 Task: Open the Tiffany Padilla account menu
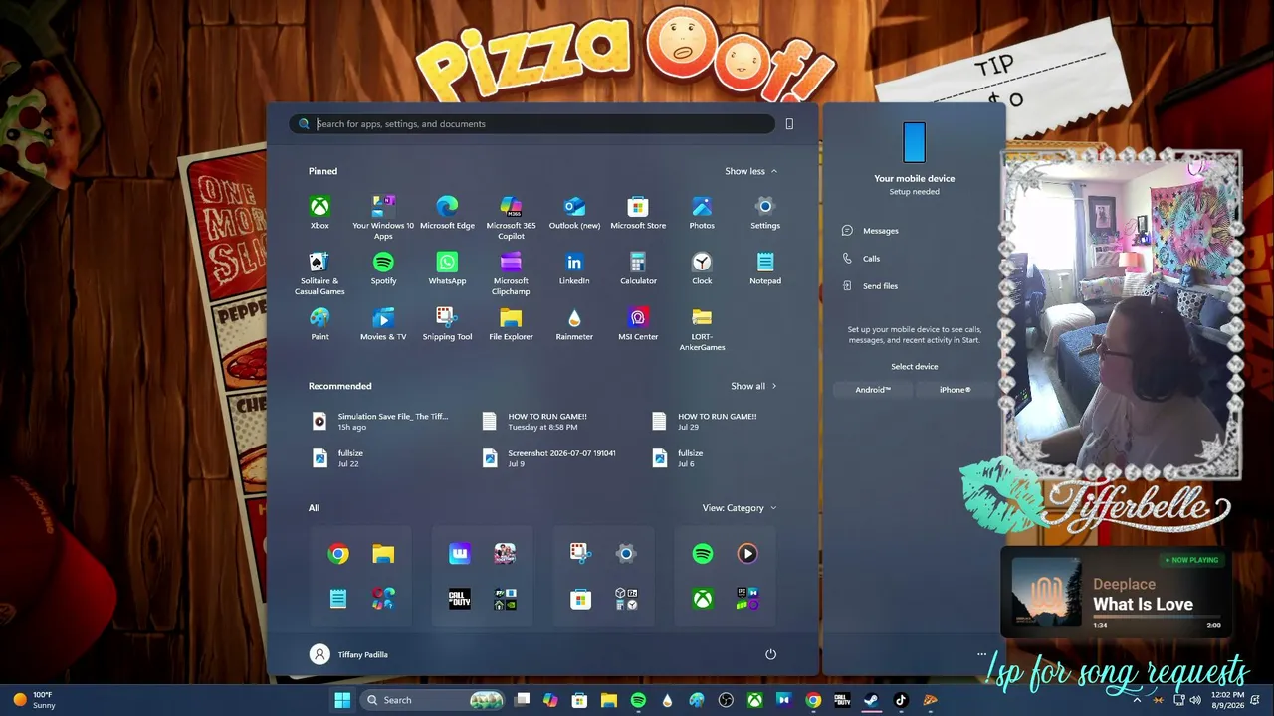point(349,654)
